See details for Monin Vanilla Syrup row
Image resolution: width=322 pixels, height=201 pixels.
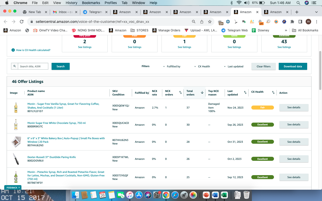(x=294, y=108)
